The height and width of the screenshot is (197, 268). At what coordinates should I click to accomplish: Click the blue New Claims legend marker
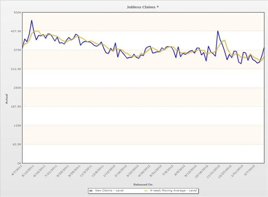click(91, 191)
